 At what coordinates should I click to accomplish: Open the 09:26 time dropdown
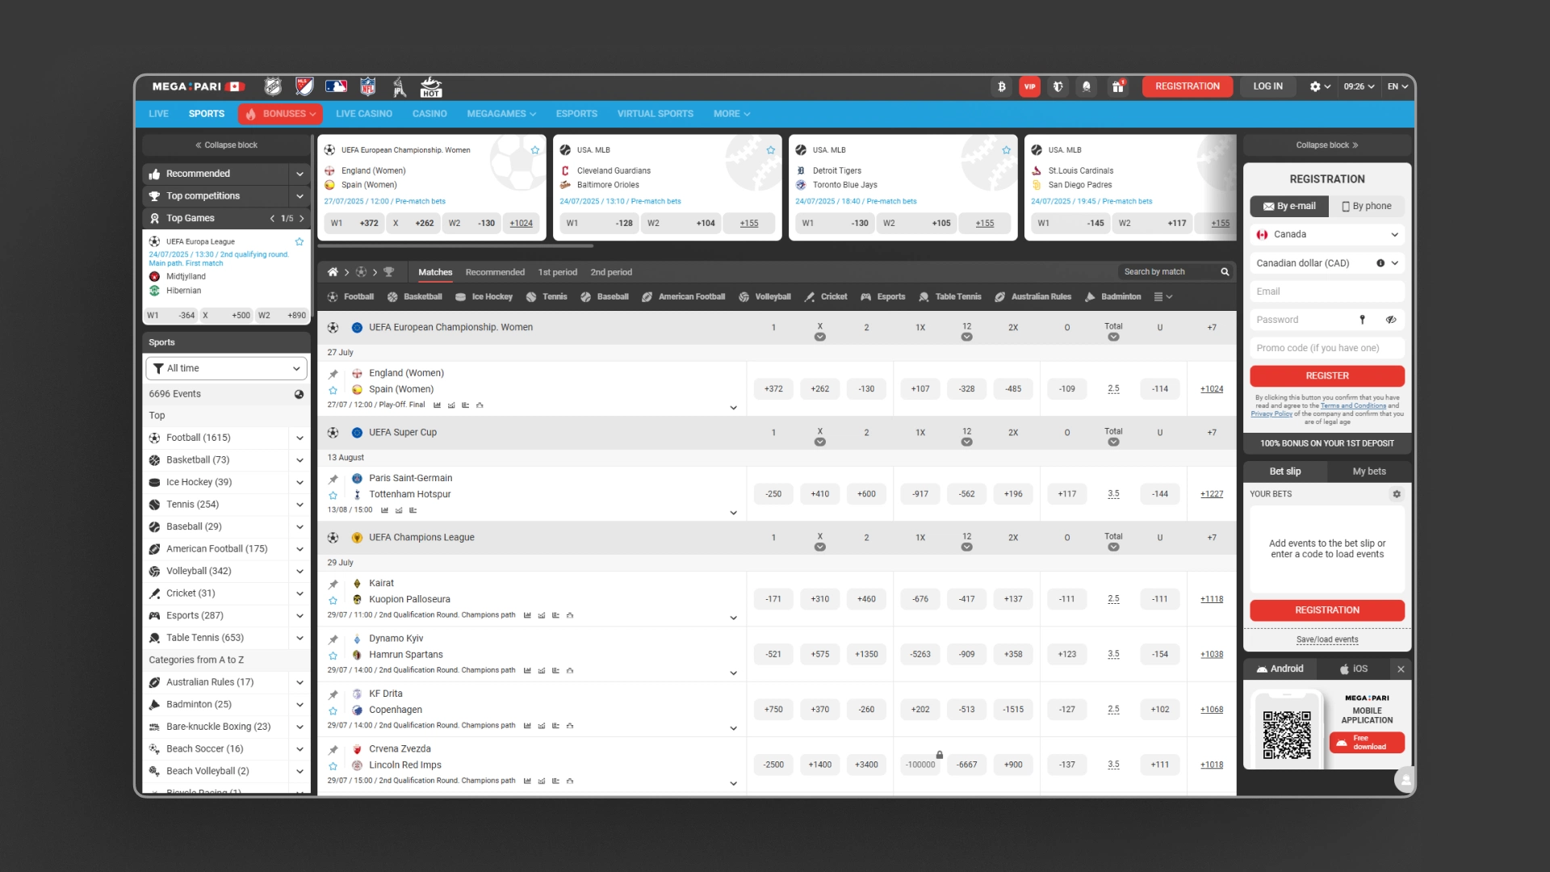(x=1359, y=86)
